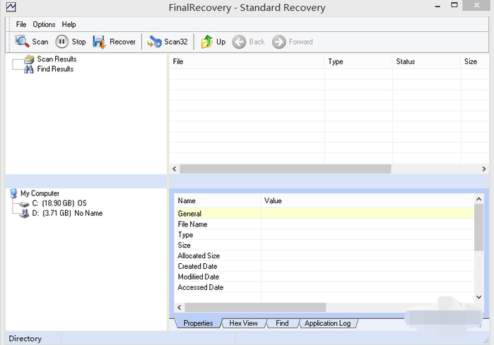Viewport: 494px width, 345px height.
Task: Click the Recover toolbar label
Action: (x=122, y=42)
